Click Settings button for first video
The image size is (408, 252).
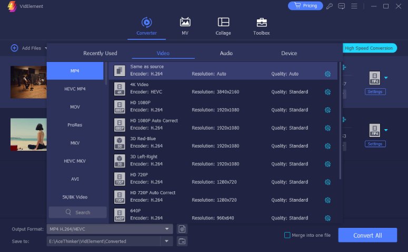coord(375,92)
